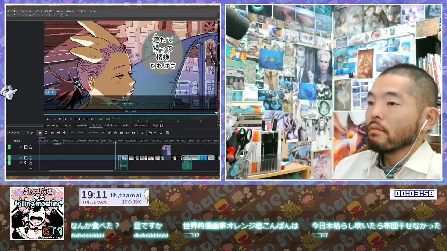
Task: Open the monitor zoom 1:1 dropdown
Action: 51,119
